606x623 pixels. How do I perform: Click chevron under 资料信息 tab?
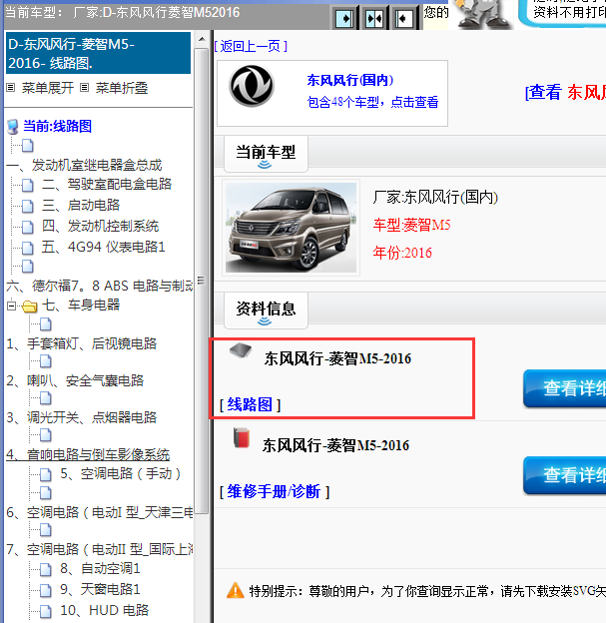[265, 321]
